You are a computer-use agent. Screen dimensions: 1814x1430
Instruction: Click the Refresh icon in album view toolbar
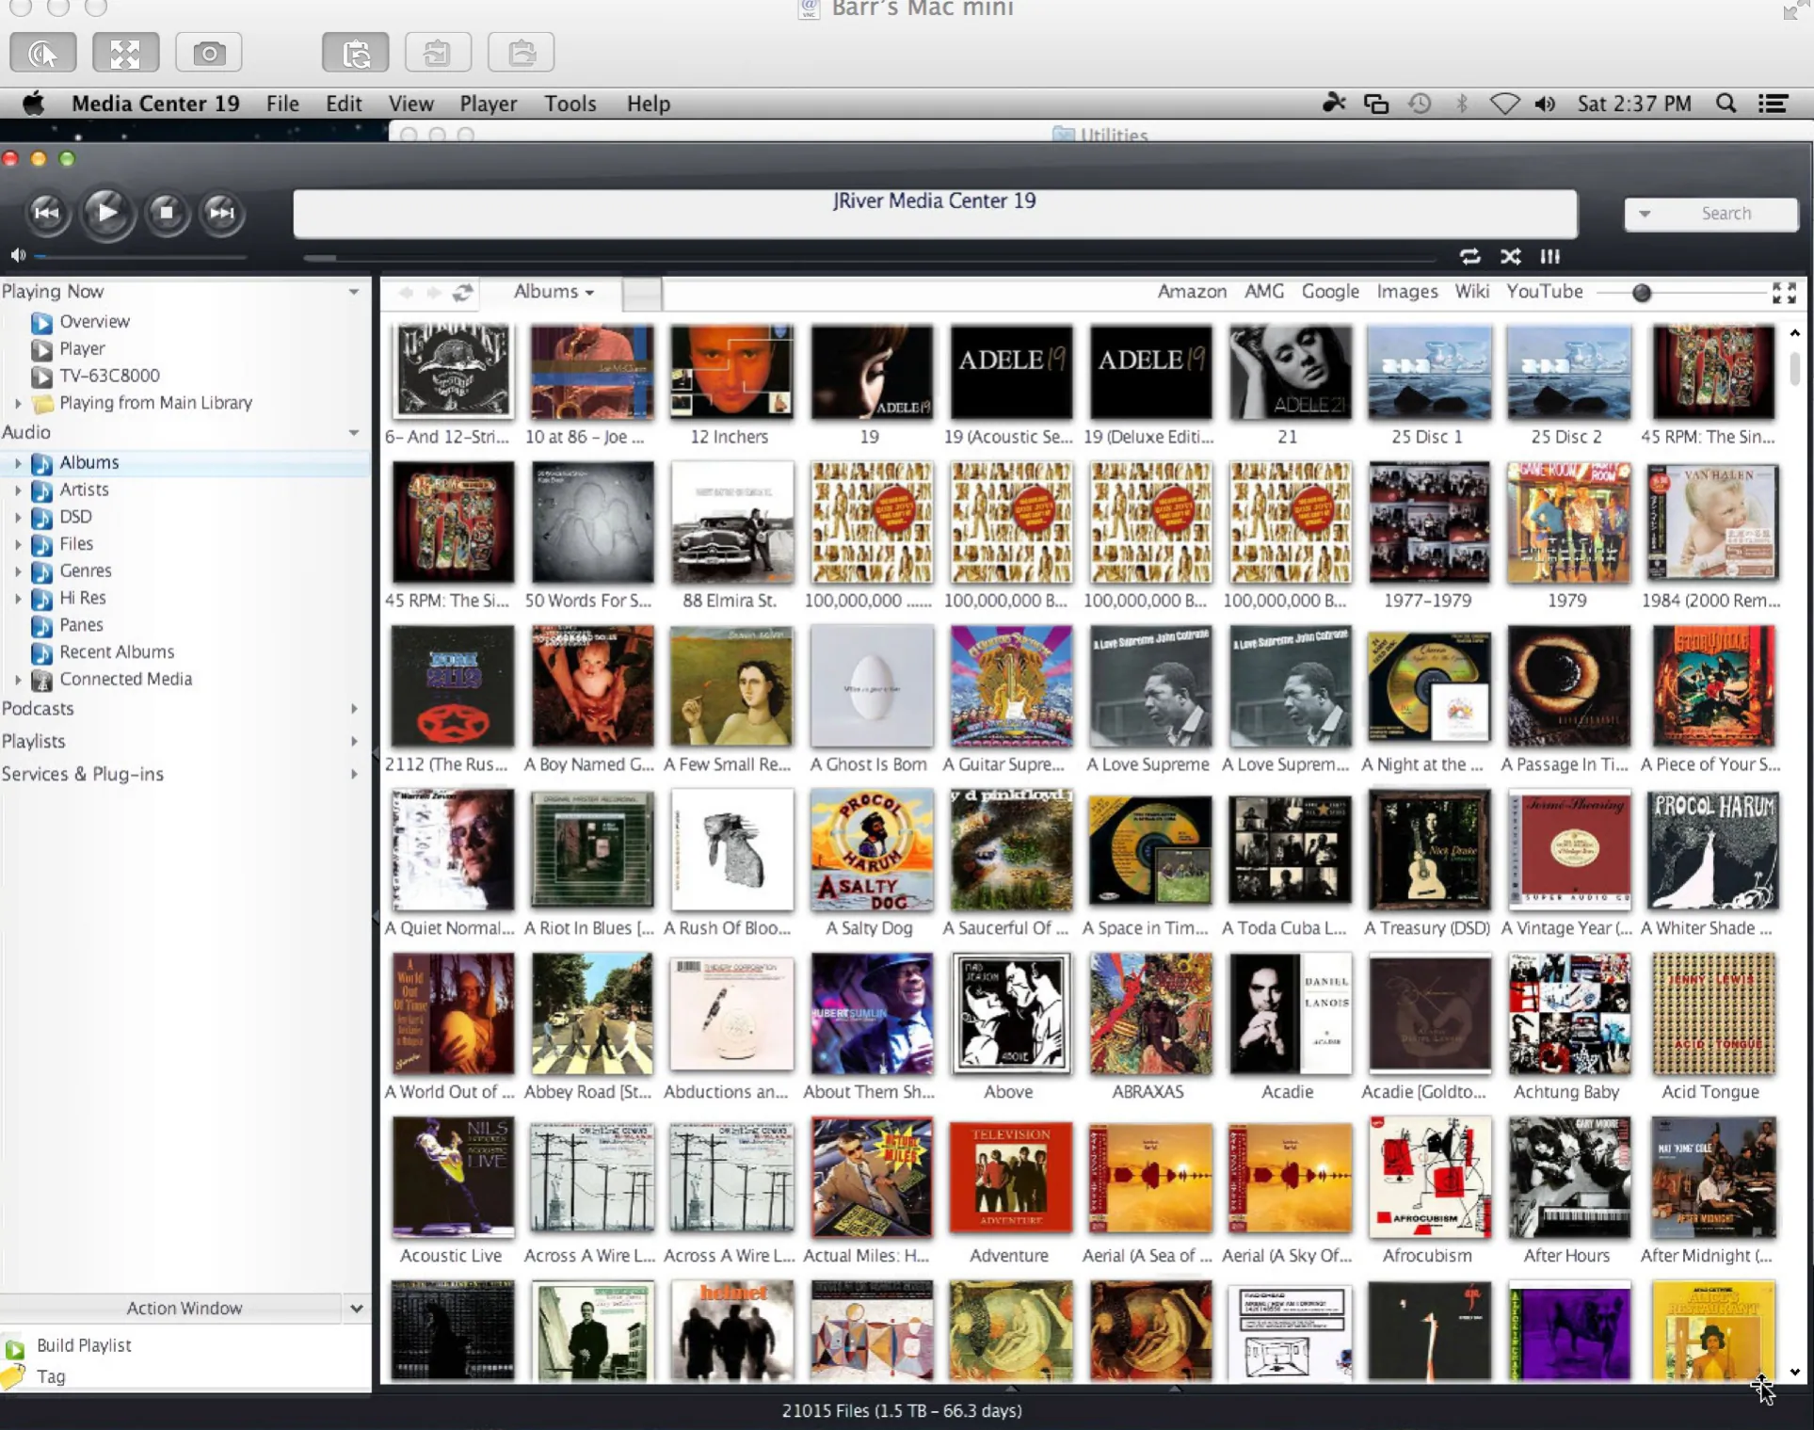coord(462,292)
